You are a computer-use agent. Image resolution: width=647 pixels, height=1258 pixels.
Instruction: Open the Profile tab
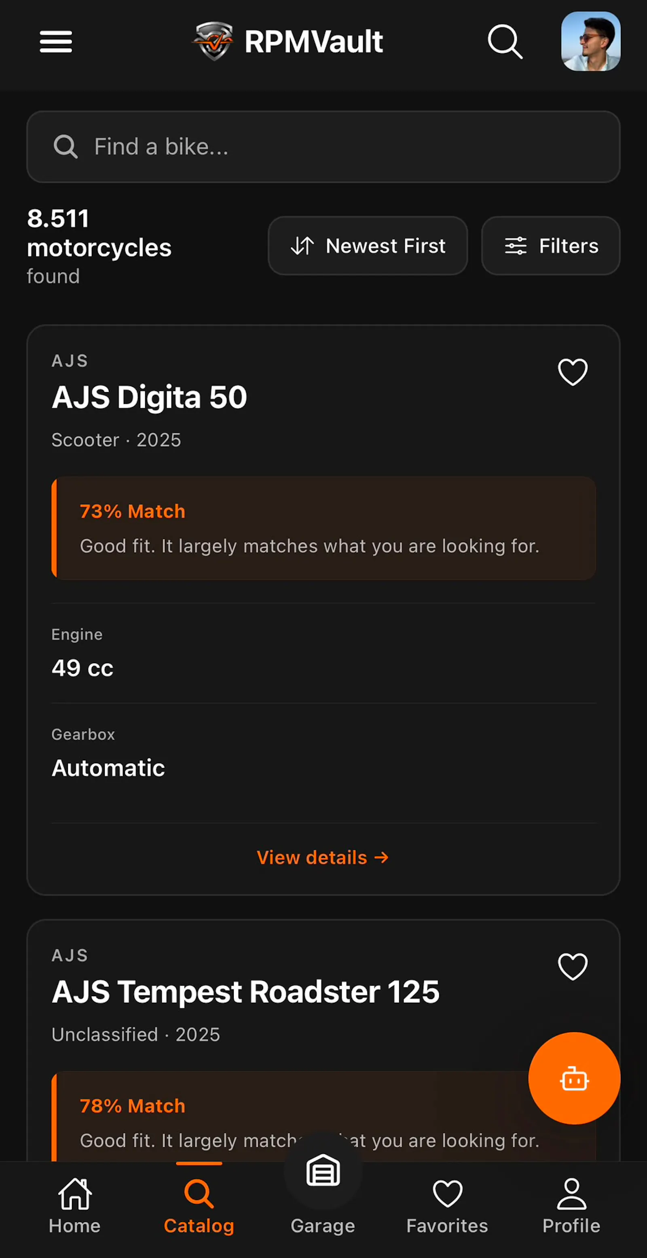tap(571, 1206)
